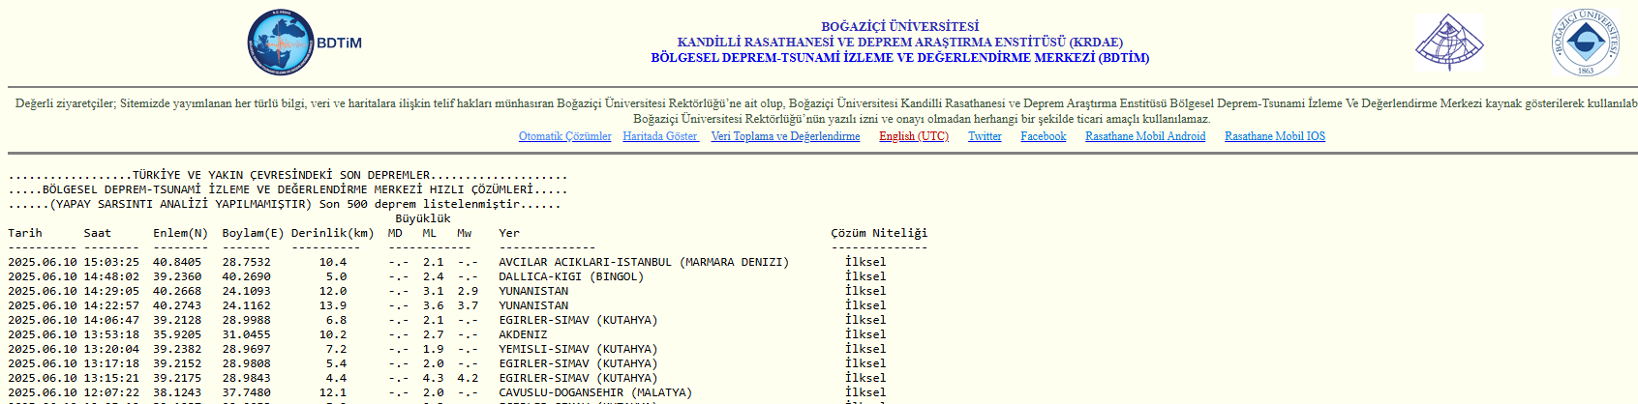Click the BOĞAZİÇİ ÜNİVERSİTESİ heading

899,26
